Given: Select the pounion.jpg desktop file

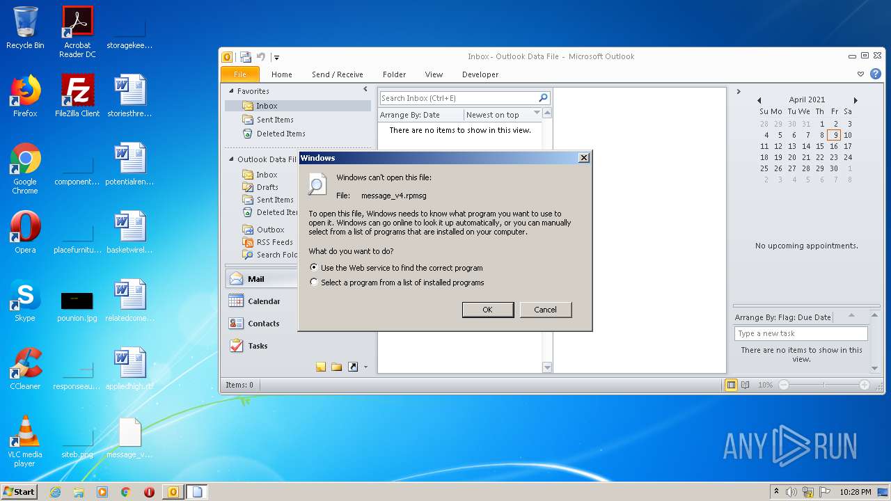Looking at the screenshot, I should 77,307.
